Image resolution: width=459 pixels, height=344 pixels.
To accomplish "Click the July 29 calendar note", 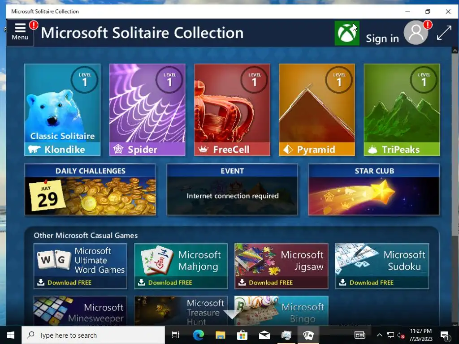I will (47, 196).
